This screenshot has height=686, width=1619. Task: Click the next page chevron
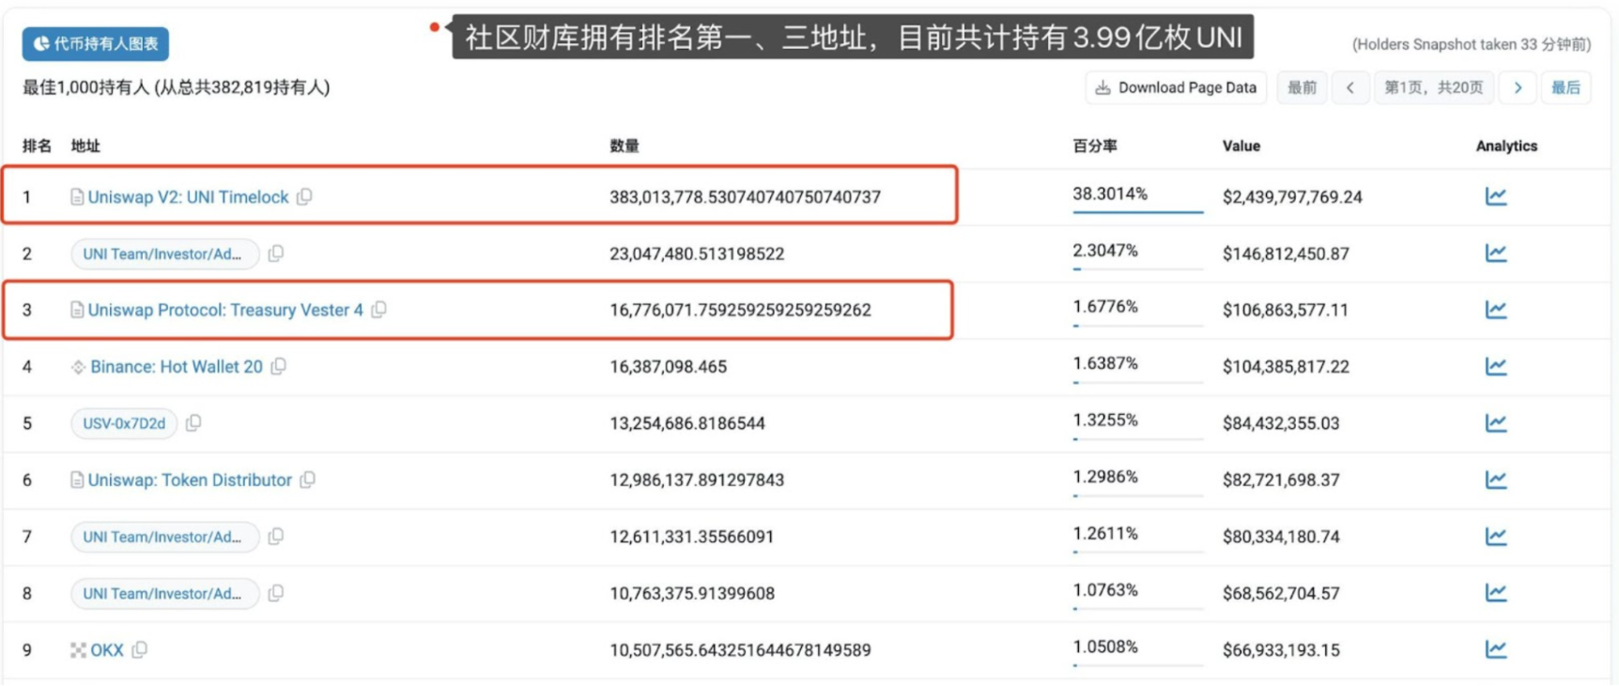(1518, 87)
